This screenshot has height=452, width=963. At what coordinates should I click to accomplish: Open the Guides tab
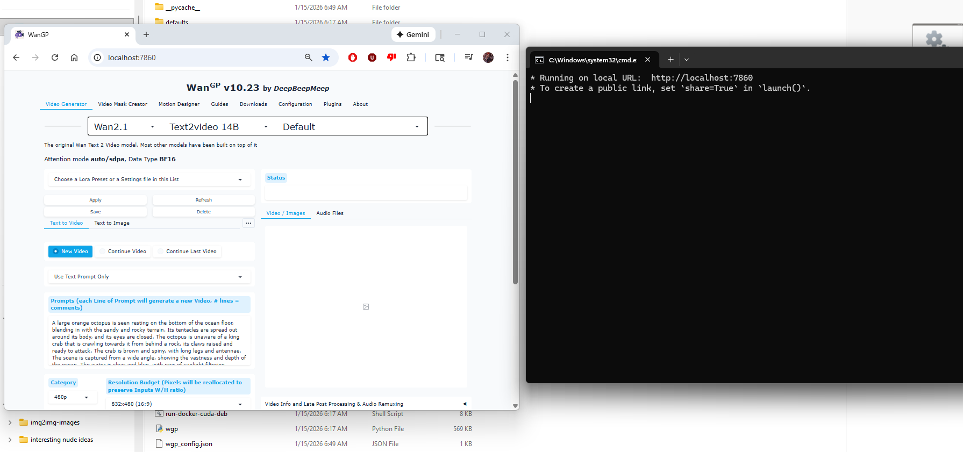219,104
